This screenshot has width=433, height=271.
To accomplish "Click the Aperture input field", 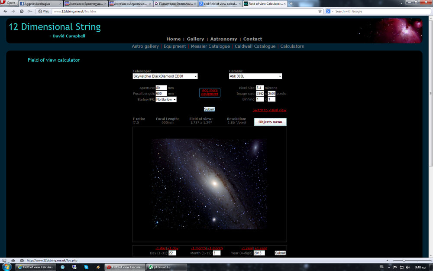I will point(161,88).
